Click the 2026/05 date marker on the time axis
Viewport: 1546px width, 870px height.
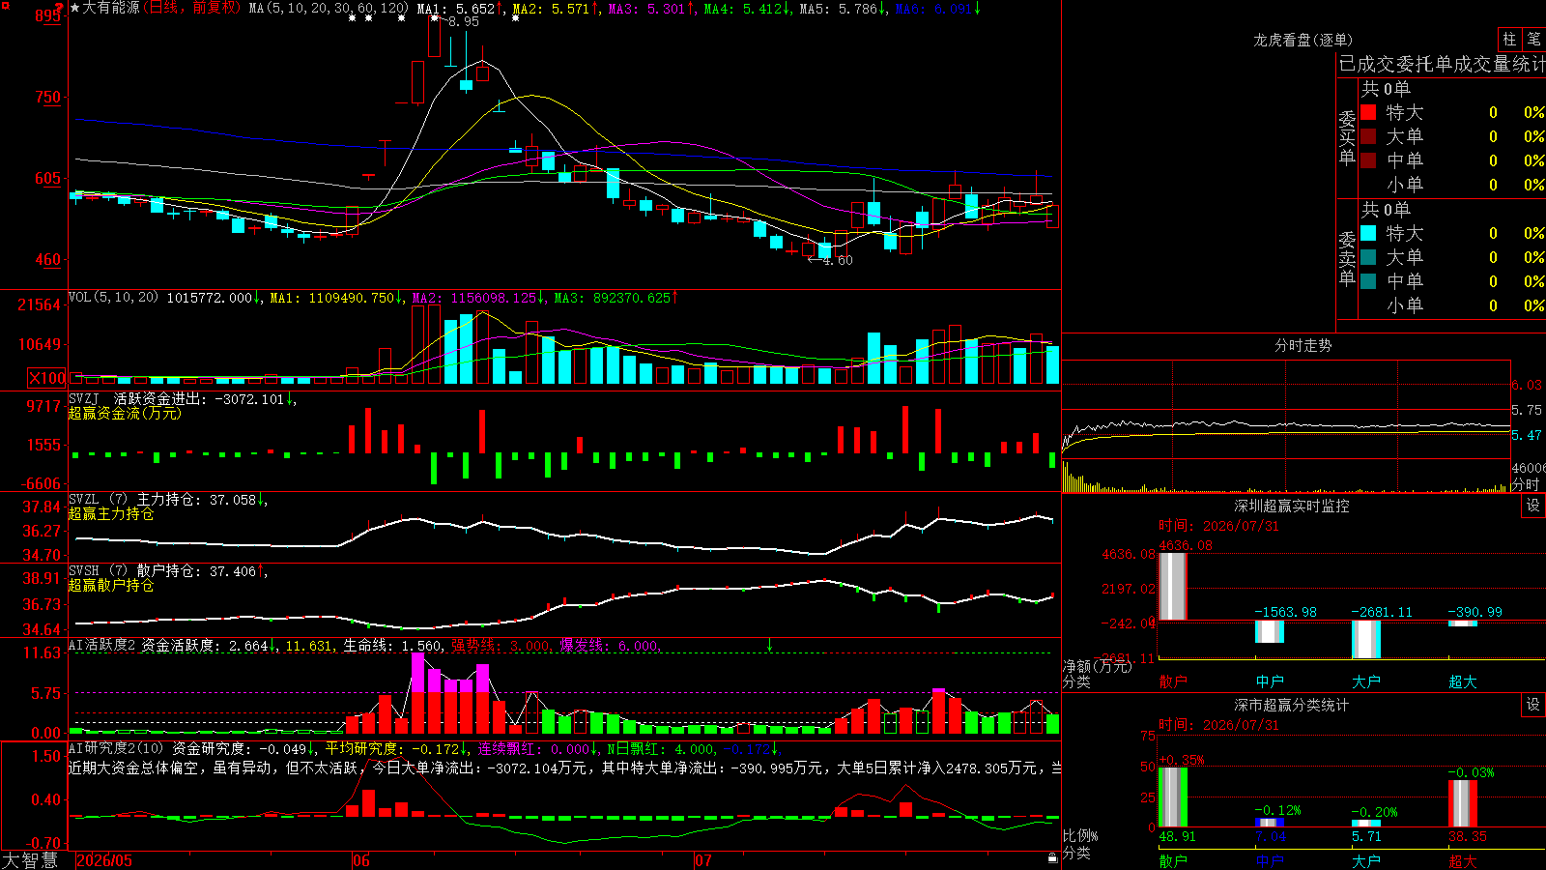click(x=104, y=860)
